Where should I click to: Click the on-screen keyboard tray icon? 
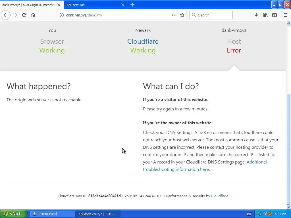coord(249,214)
